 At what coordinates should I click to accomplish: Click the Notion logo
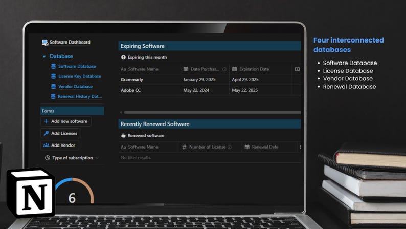click(x=31, y=193)
